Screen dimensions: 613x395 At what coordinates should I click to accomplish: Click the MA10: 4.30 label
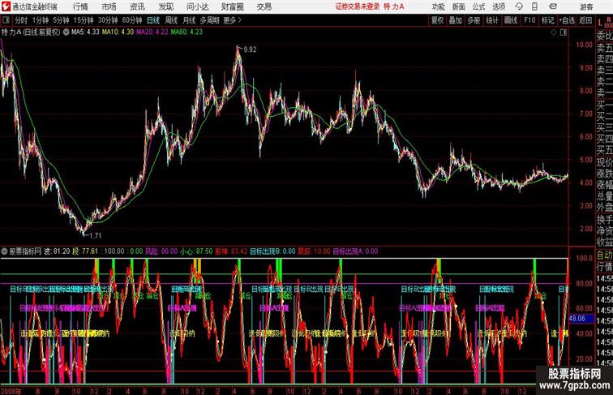tap(118, 32)
